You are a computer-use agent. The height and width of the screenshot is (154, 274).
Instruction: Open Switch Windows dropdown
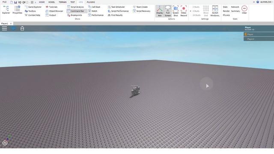(215, 11)
